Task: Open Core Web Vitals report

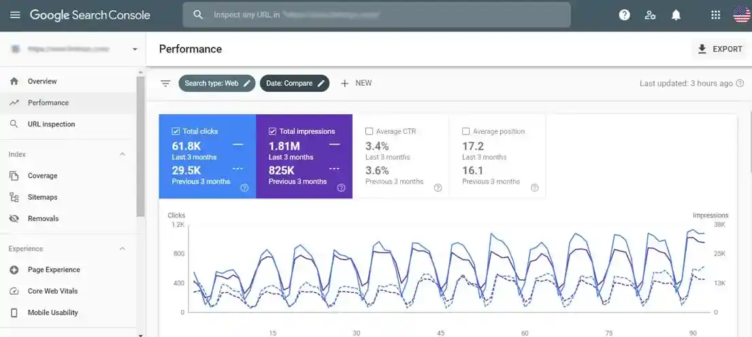Action: pyautogui.click(x=52, y=291)
